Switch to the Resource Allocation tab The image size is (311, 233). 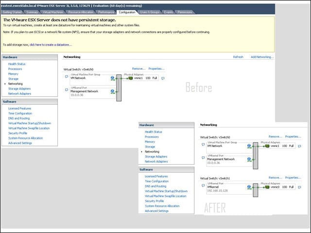(81, 12)
